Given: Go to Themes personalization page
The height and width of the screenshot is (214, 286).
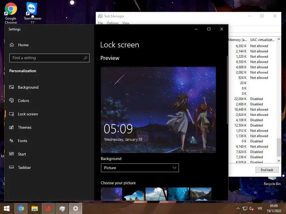Looking at the screenshot, I should coord(25,127).
